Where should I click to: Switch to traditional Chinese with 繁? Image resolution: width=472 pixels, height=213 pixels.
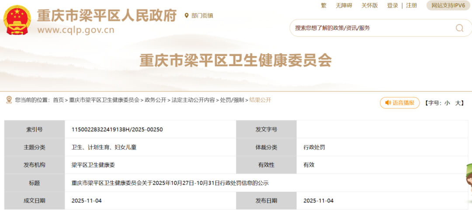[323, 5]
